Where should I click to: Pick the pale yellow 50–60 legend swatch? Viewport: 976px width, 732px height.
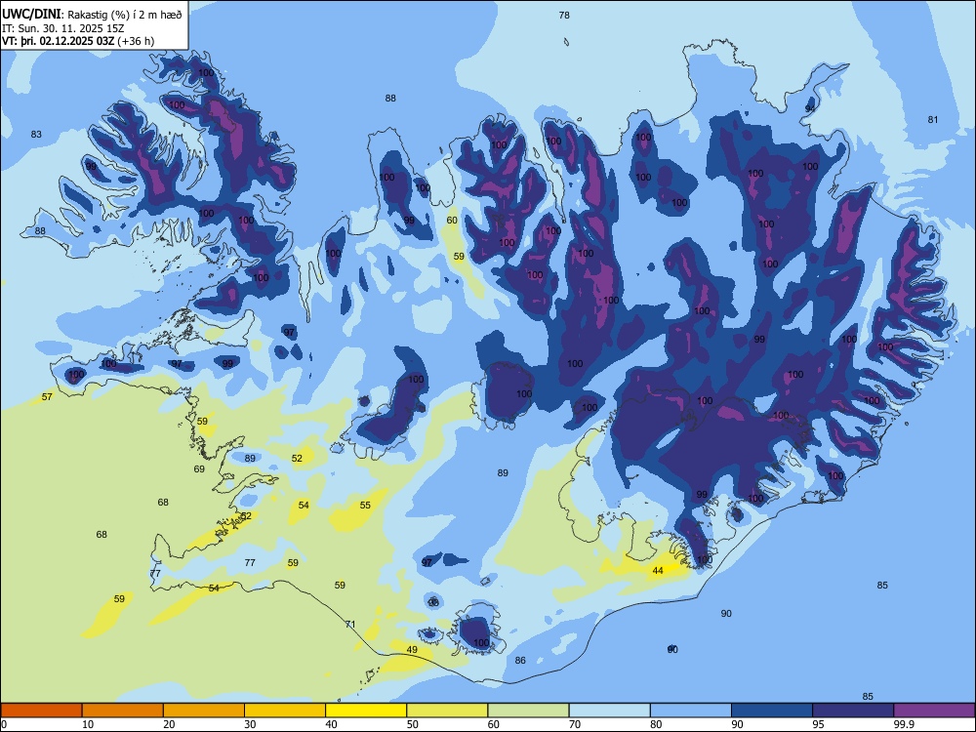click(x=447, y=711)
